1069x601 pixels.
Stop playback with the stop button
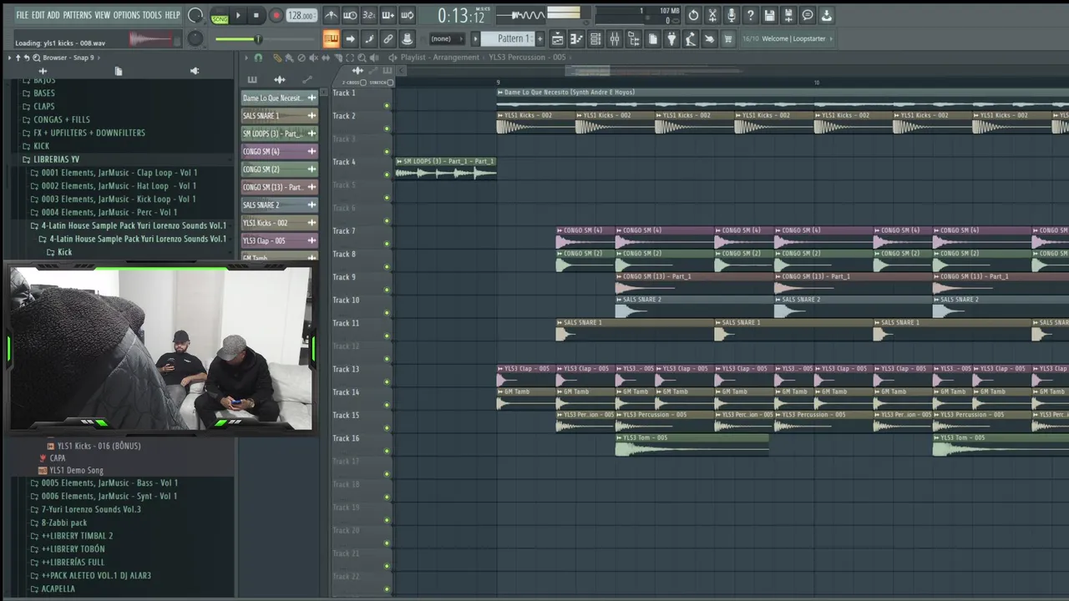(x=256, y=15)
